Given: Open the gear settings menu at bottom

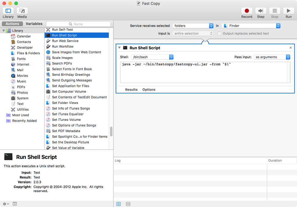Looking at the screenshot, I should pyautogui.click(x=6, y=204).
